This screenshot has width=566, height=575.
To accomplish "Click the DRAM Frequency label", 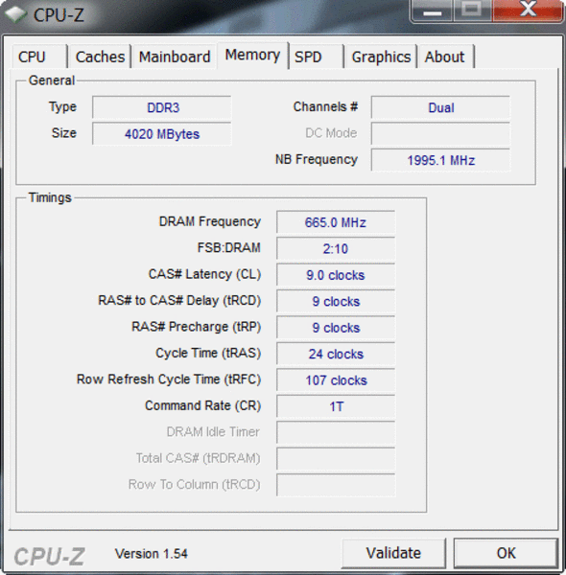I will (209, 222).
